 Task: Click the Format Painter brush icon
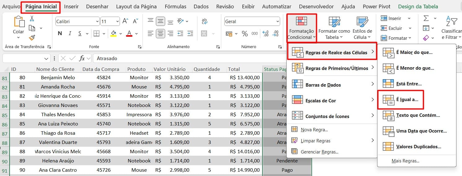point(32,38)
